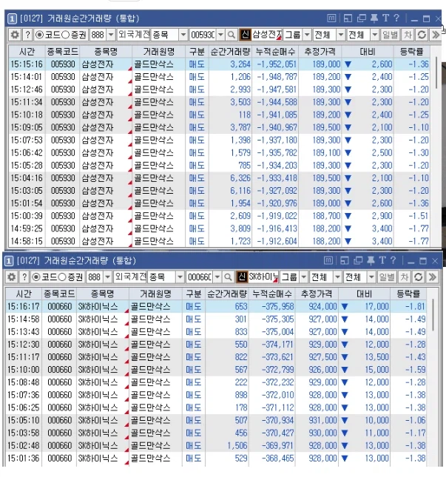Select 증권 radio button in upper window
Viewport: 446px width, 477px height.
point(65,35)
